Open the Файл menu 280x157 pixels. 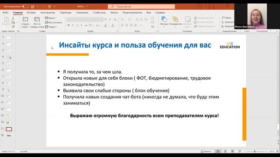[6, 13]
